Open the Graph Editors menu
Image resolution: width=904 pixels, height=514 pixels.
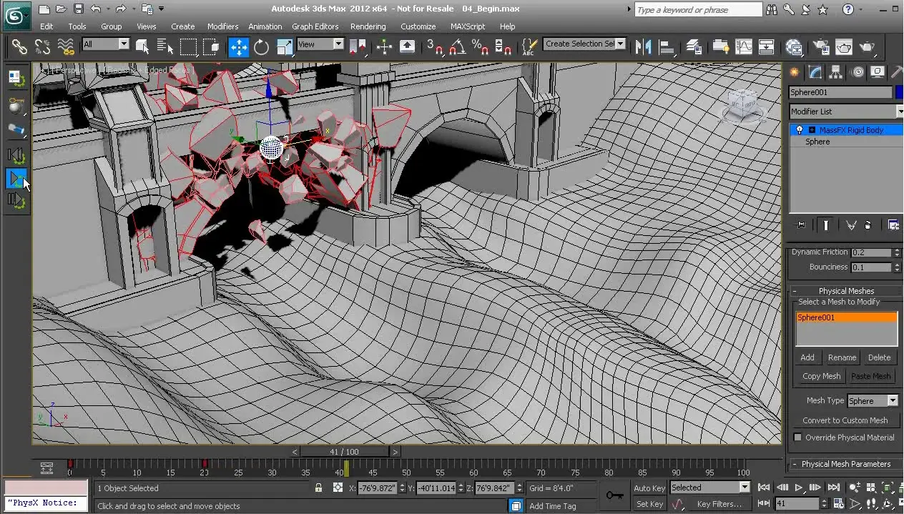point(315,26)
